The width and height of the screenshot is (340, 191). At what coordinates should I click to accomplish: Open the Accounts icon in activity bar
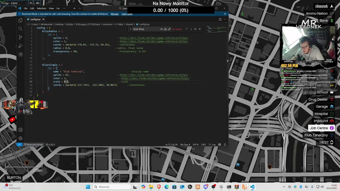pos(20,130)
